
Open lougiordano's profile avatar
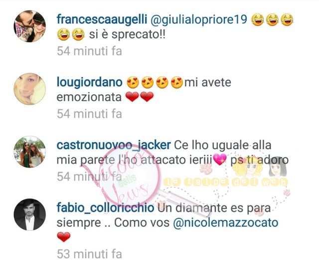pyautogui.click(x=30, y=89)
